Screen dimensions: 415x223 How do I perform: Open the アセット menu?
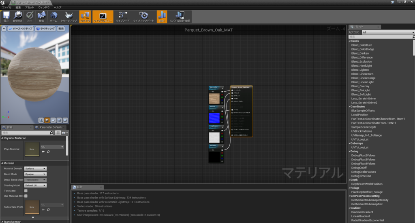(29, 7)
